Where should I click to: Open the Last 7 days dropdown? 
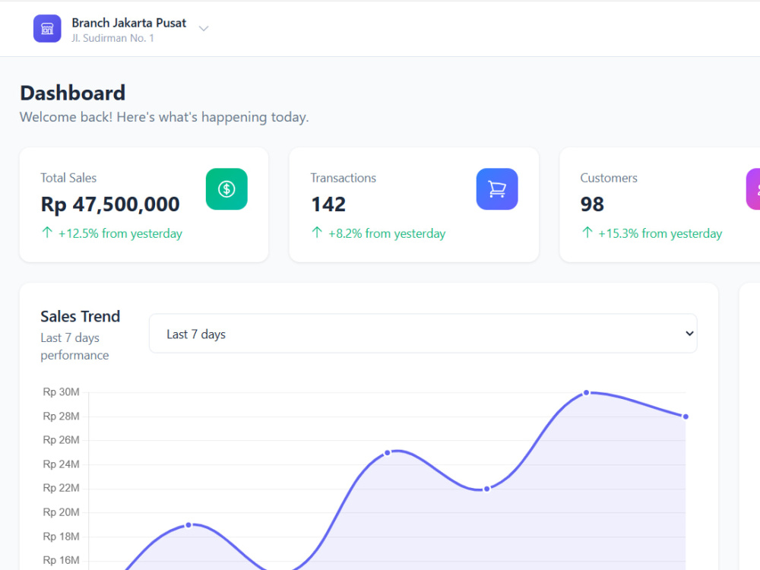point(423,334)
